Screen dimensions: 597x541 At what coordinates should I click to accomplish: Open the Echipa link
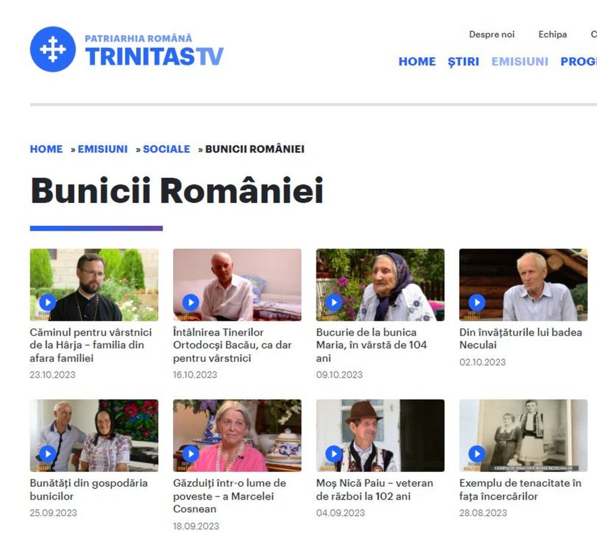pyautogui.click(x=552, y=34)
